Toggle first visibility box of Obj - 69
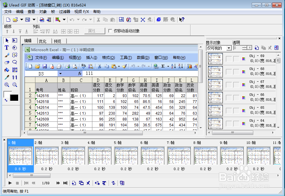Viewport: 285px width, 196px height. click(x=229, y=59)
